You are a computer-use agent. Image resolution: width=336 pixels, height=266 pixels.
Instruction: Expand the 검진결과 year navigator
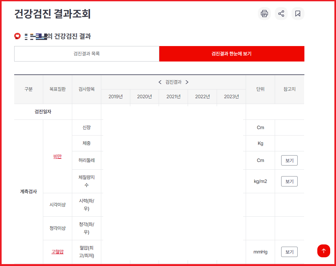173,82
